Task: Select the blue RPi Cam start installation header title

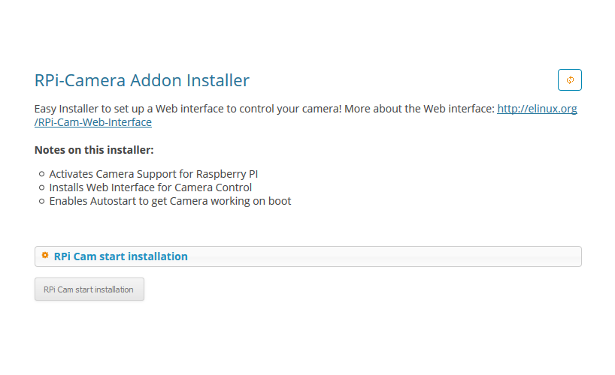Action: click(x=121, y=256)
